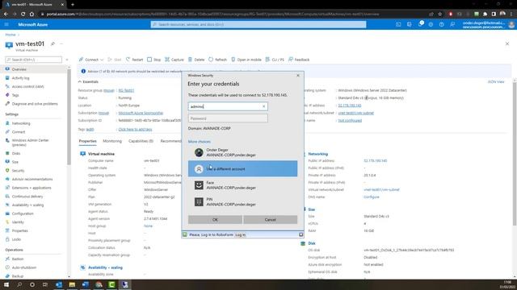Switch to the Monitoring tab
517x290 pixels.
[x=112, y=141]
